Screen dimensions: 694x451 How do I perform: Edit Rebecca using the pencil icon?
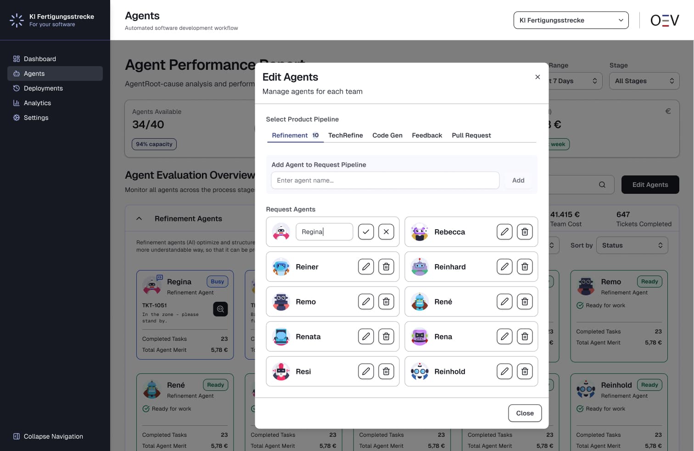504,231
